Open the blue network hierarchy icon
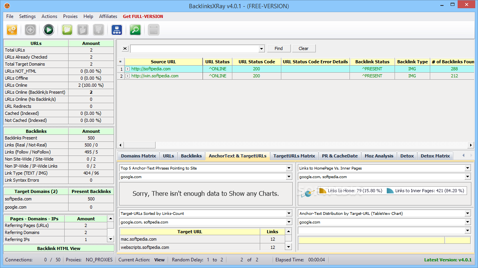The image size is (478, 268). [117, 30]
